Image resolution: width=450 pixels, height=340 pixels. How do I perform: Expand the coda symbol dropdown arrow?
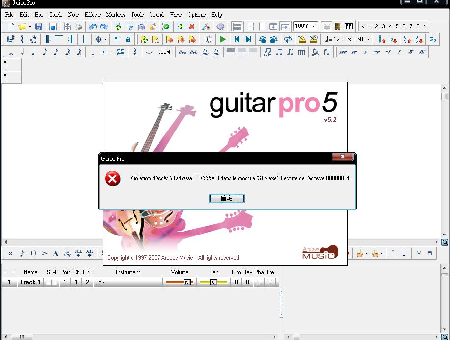tap(105, 40)
